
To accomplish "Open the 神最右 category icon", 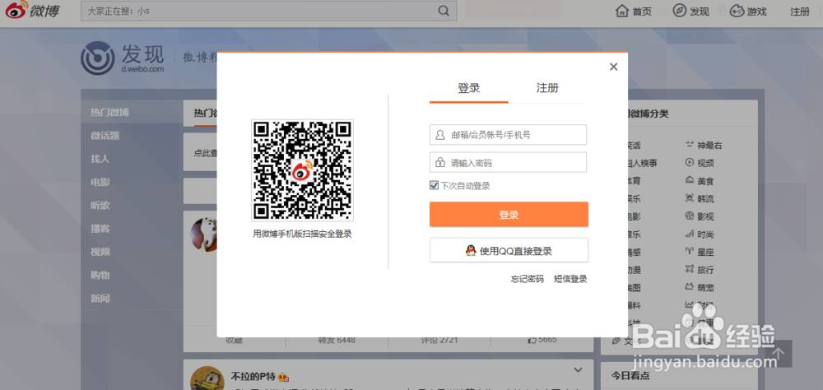I will click(x=690, y=146).
